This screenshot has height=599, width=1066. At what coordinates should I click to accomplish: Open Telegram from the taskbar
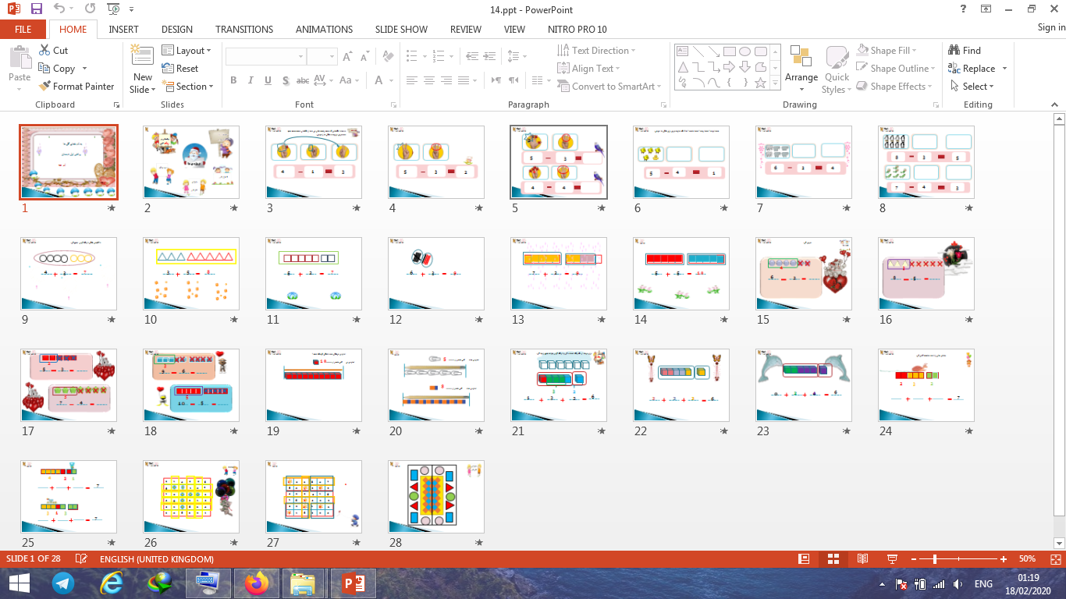(63, 583)
